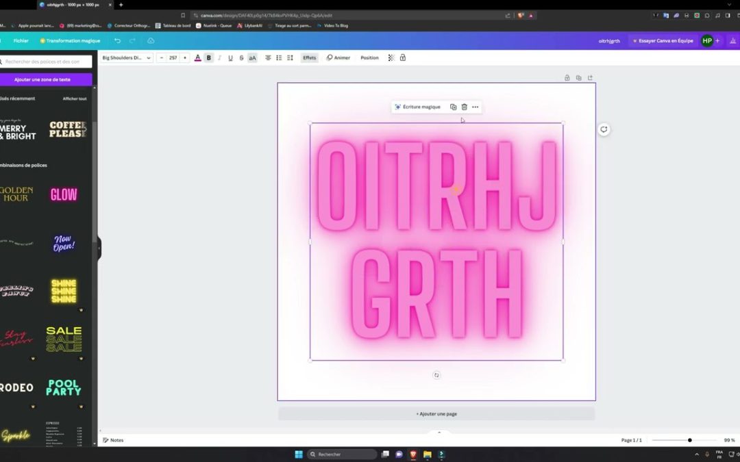Select the Golden Hour font combination
740x462 pixels.
click(x=16, y=194)
